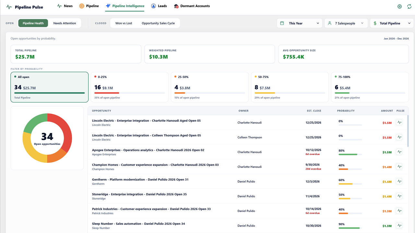Click 'Jan 2026 - Dec 2026' date range text
The width and height of the screenshot is (415, 233).
[x=396, y=39]
